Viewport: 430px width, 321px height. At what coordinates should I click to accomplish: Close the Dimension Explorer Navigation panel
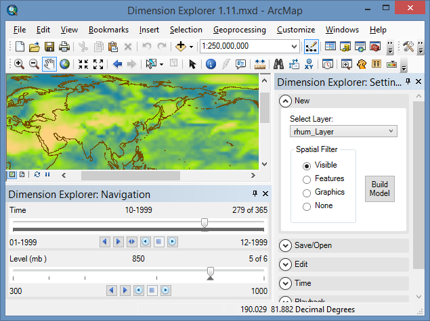(x=265, y=193)
